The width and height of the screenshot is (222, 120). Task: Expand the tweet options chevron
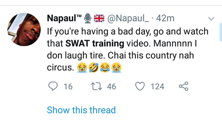211,18
